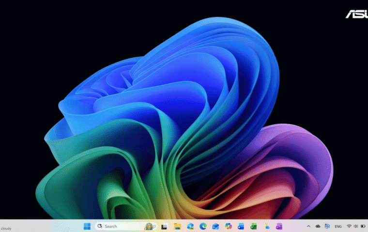Open Microsoft Excel from taskbar
This screenshot has height=232, width=368.
pos(253,226)
